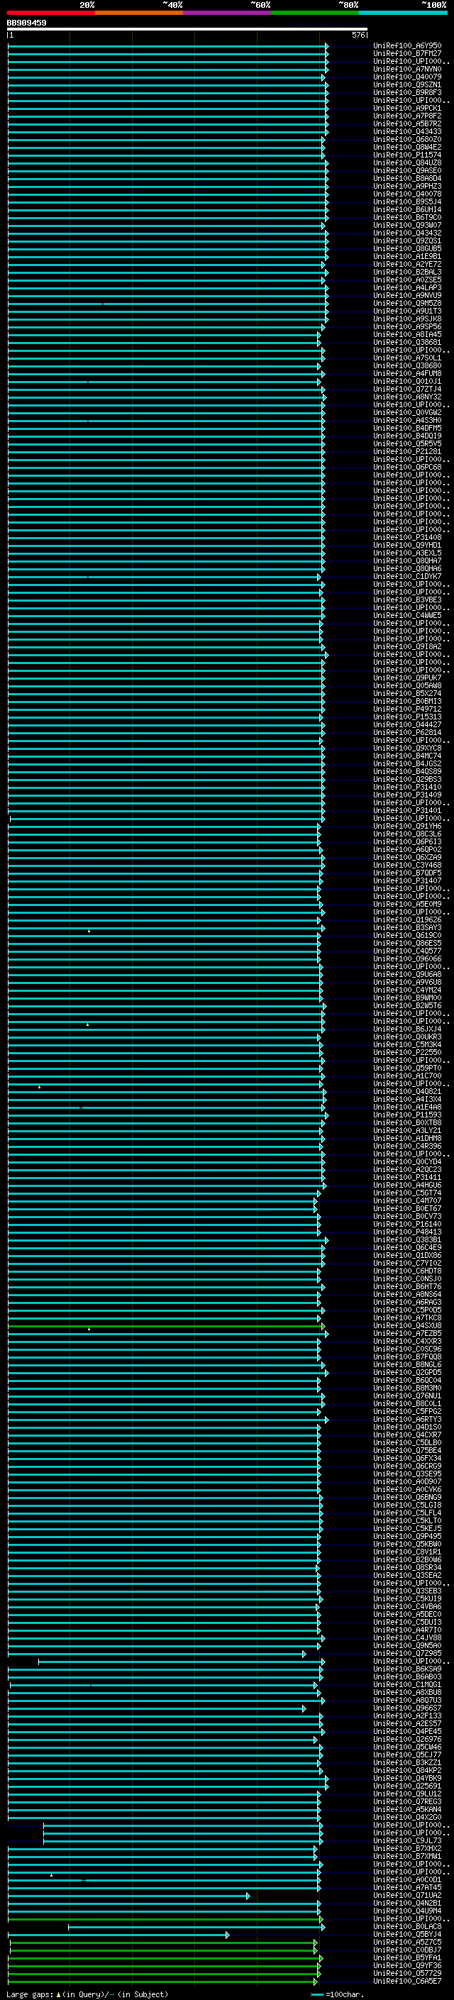Click the query end position 576
Image resolution: width=454 pixels, height=2000 pixels.
pos(358,35)
